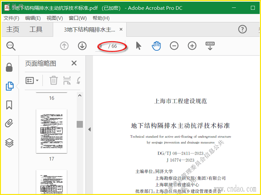This screenshot has width=261, height=195.
Task: Open the 帮助(H) menu
Action: (x=101, y=18)
